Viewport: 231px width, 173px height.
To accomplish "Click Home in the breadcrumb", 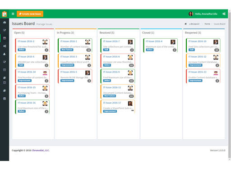I will (x=207, y=24).
